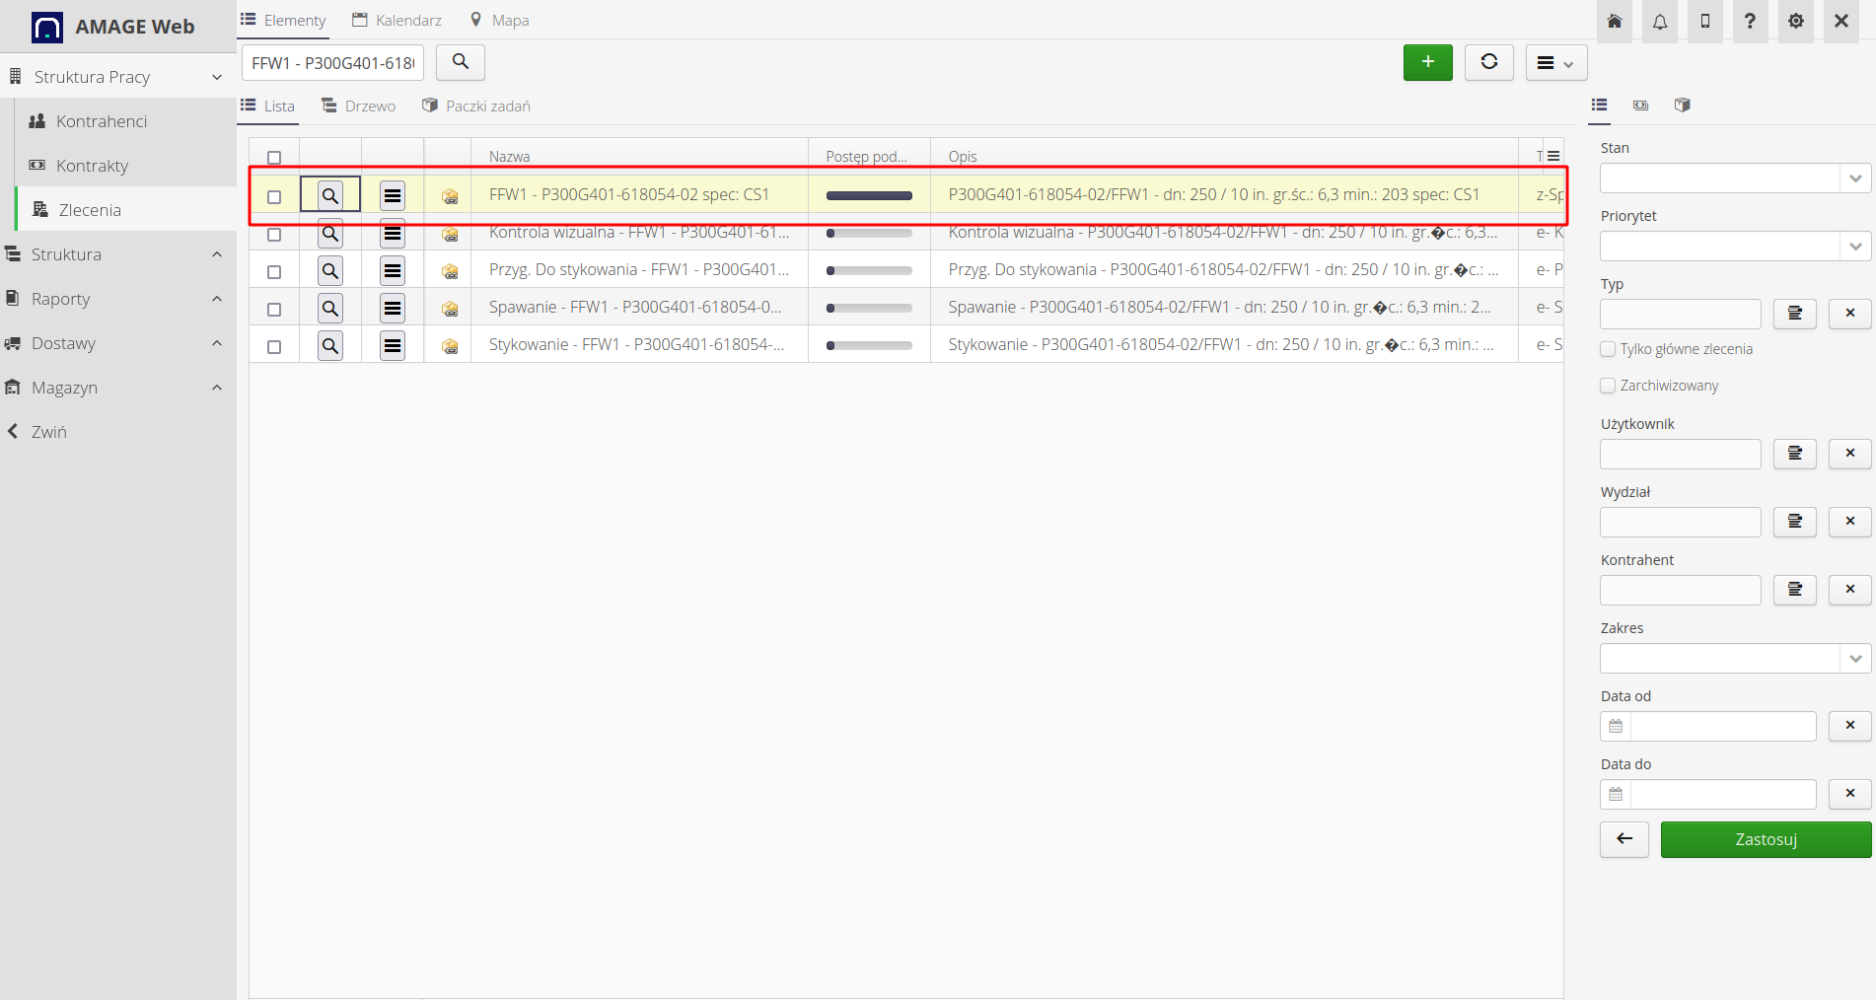Run search with magnifier next to search field

point(460,62)
